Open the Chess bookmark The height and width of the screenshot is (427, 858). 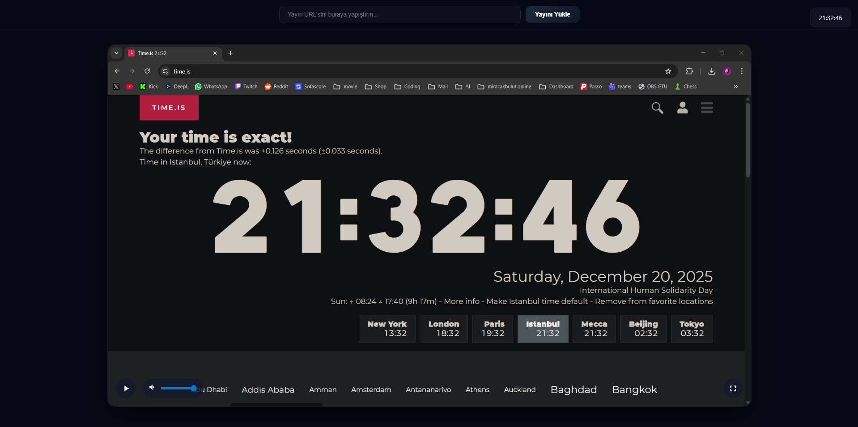click(x=686, y=87)
